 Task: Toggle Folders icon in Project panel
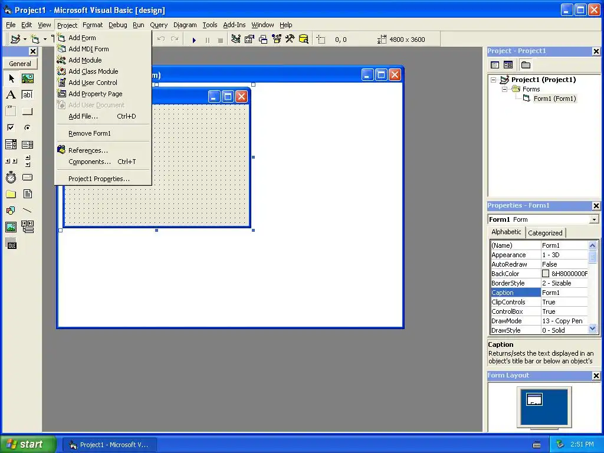(x=526, y=65)
